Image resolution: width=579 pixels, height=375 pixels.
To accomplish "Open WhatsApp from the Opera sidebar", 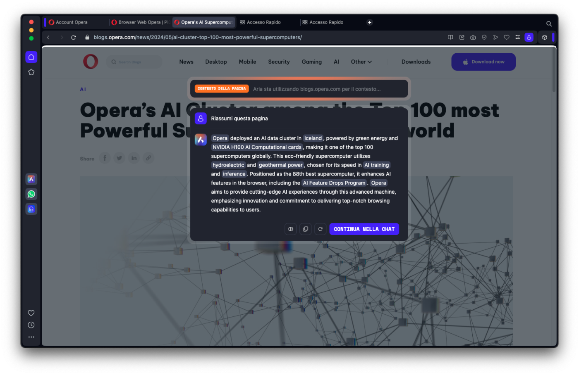I will pyautogui.click(x=31, y=194).
